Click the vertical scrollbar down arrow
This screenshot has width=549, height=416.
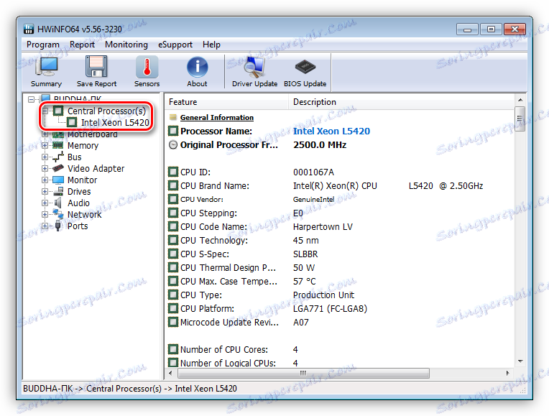click(520, 361)
